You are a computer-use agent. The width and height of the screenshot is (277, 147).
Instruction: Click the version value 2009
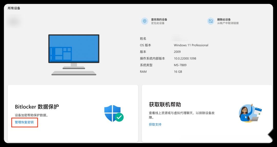[177, 52]
